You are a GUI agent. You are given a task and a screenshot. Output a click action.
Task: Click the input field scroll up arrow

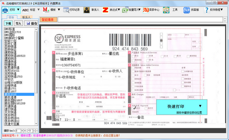click(225, 18)
